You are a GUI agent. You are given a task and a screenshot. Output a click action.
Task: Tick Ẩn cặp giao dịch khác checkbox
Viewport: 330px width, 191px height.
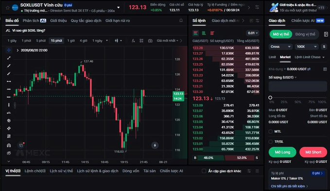pyautogui.click(x=204, y=171)
